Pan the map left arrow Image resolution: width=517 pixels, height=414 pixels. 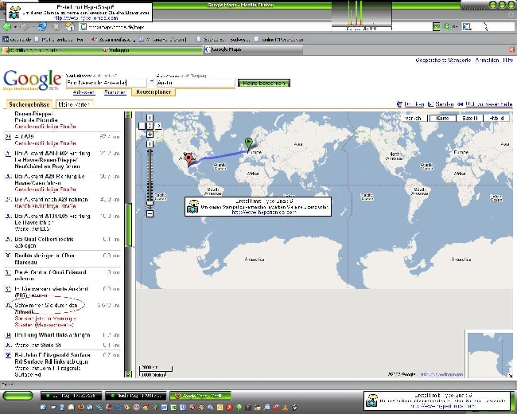point(142,126)
